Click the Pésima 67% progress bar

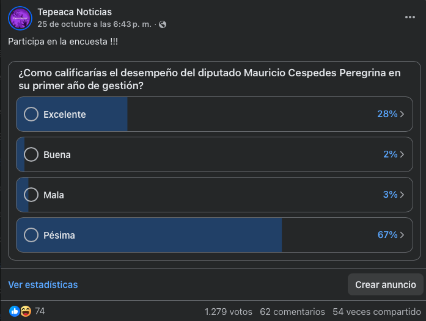[183, 235]
